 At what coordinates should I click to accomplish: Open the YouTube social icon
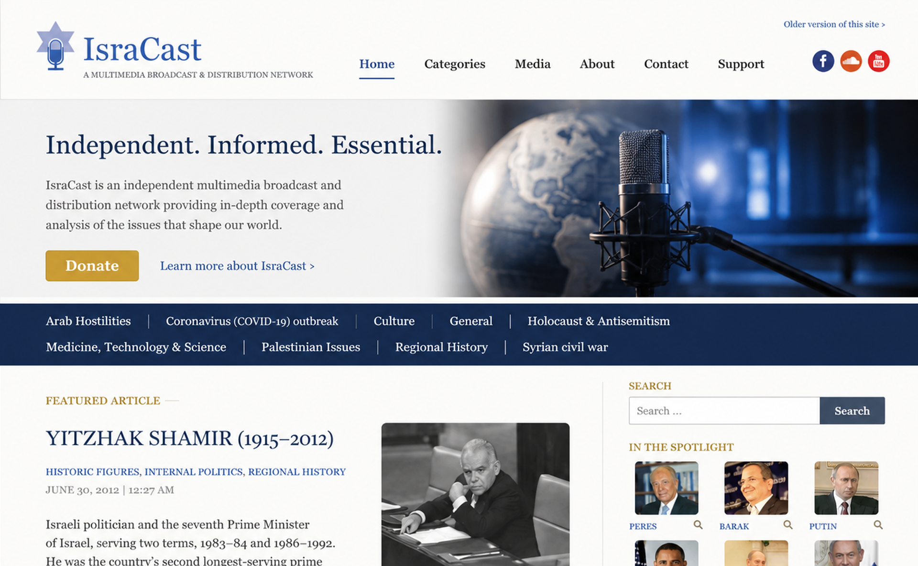click(878, 61)
